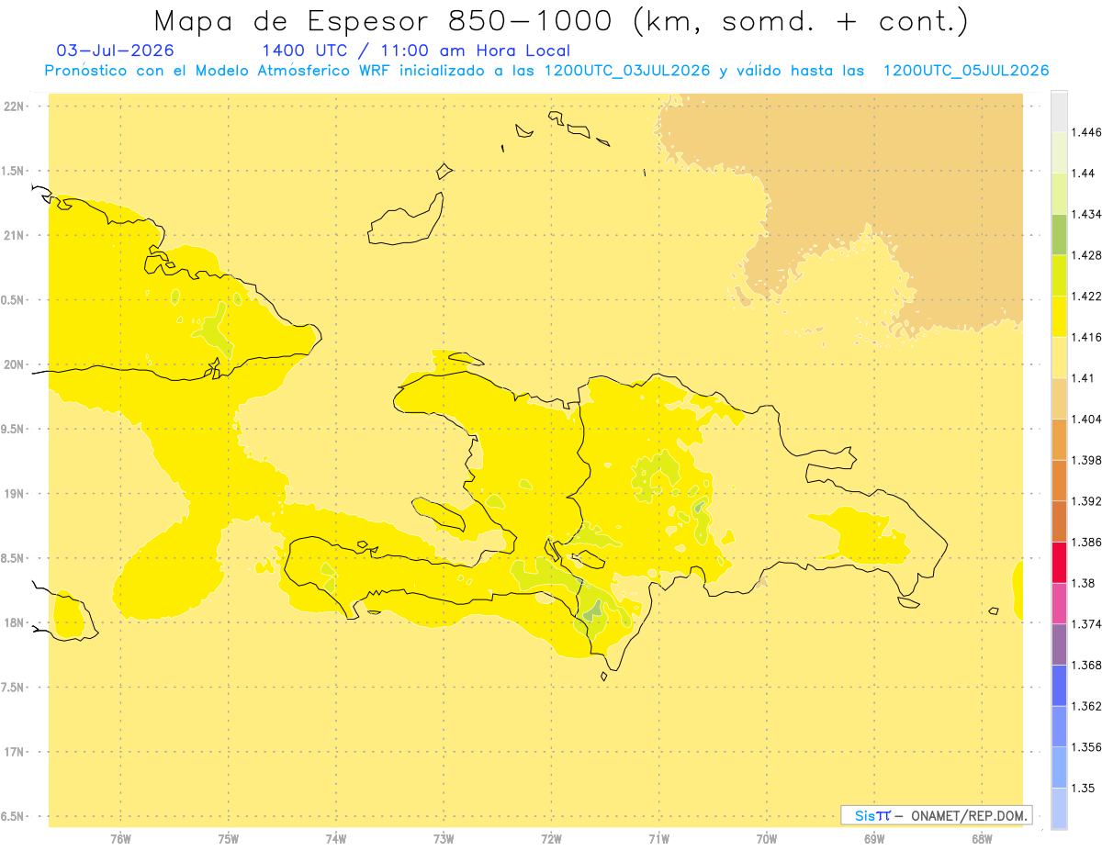Select the purple colorbar segment between 1.368 and 1.374
This screenshot has height=851, width=1102.
[x=1059, y=644]
